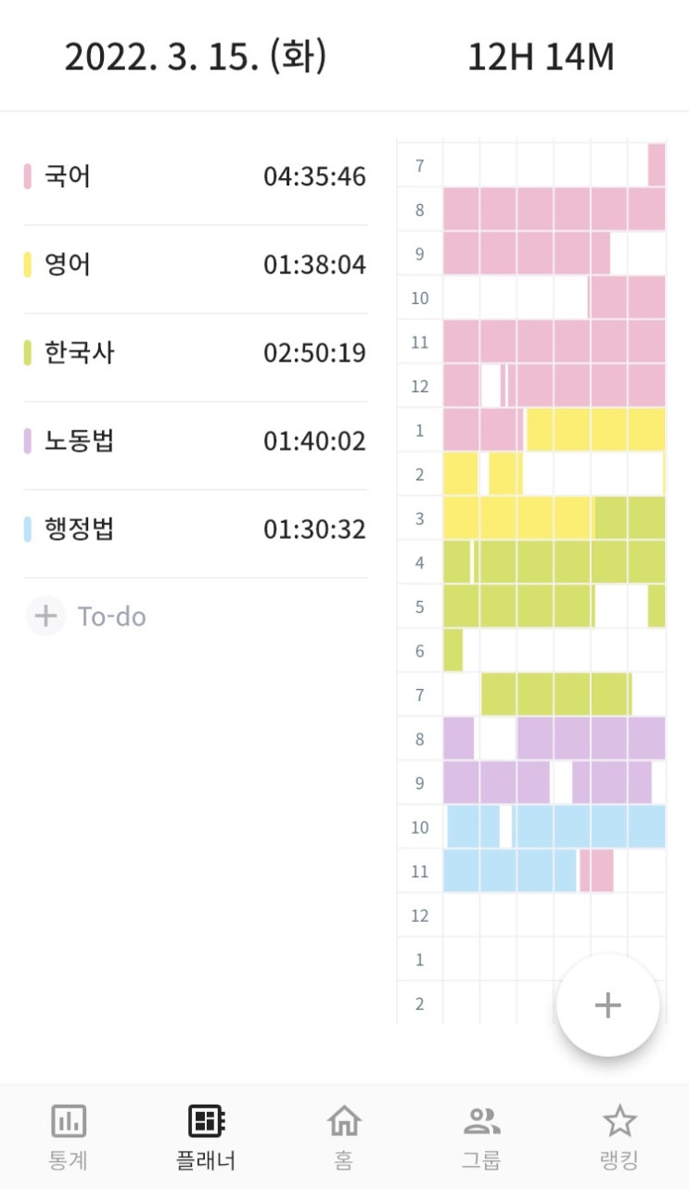Tap the 영어 time 01:38:04
Viewport: 689px width, 1189px height.
pos(314,265)
